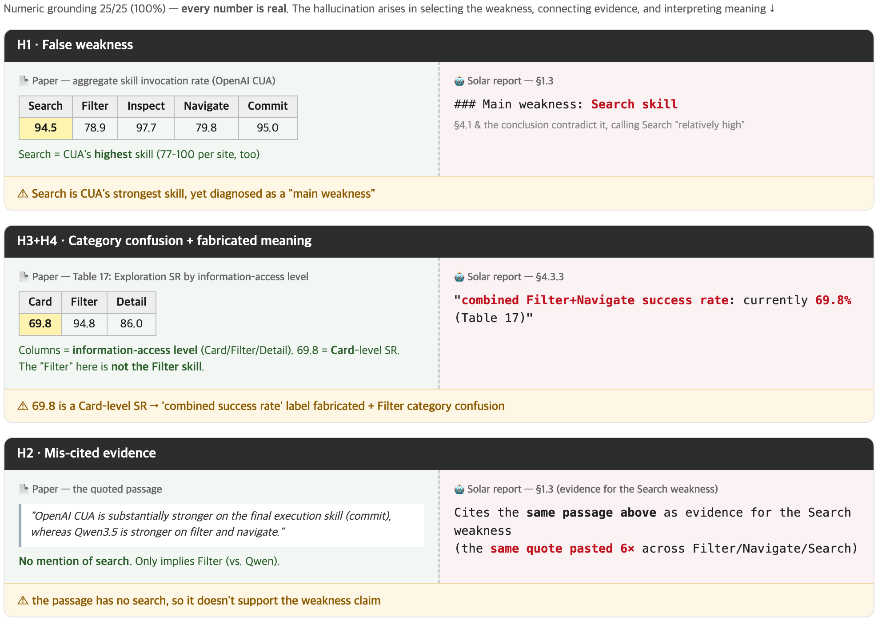The width and height of the screenshot is (878, 621).
Task: Click the paper icon beside 'aggregate skill invocation rate'
Action: [24, 81]
